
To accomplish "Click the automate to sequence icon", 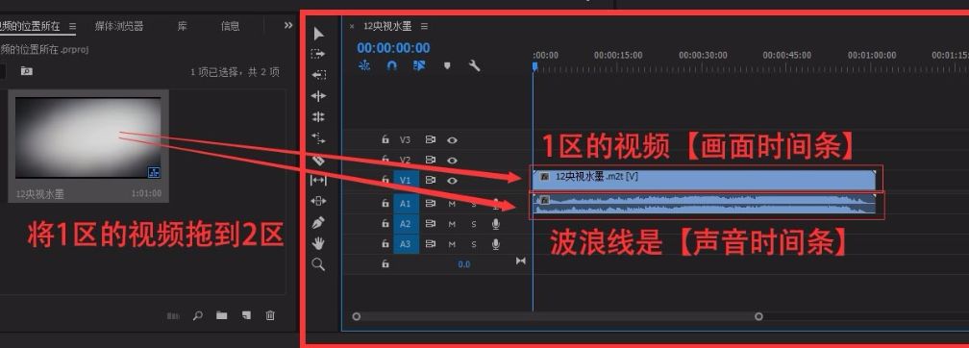I will [x=173, y=316].
